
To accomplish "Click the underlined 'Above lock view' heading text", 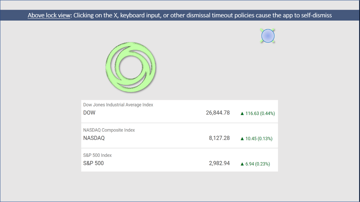I will pos(49,15).
